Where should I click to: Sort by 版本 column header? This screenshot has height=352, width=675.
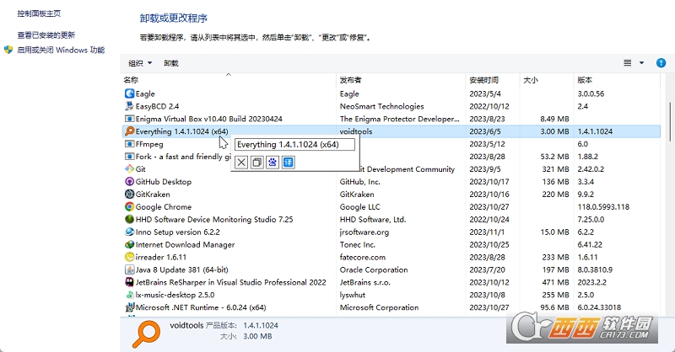point(585,80)
